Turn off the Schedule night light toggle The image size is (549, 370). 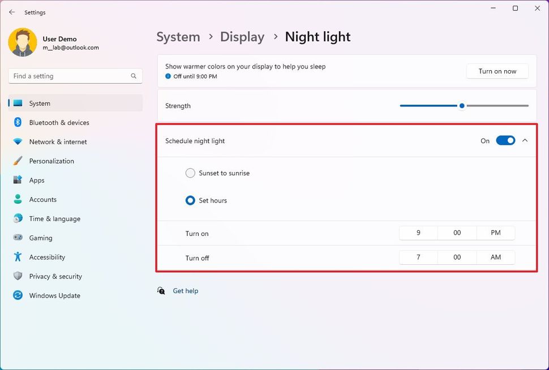505,140
